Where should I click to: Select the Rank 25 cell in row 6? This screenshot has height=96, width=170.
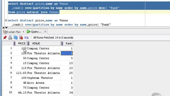point(67,73)
